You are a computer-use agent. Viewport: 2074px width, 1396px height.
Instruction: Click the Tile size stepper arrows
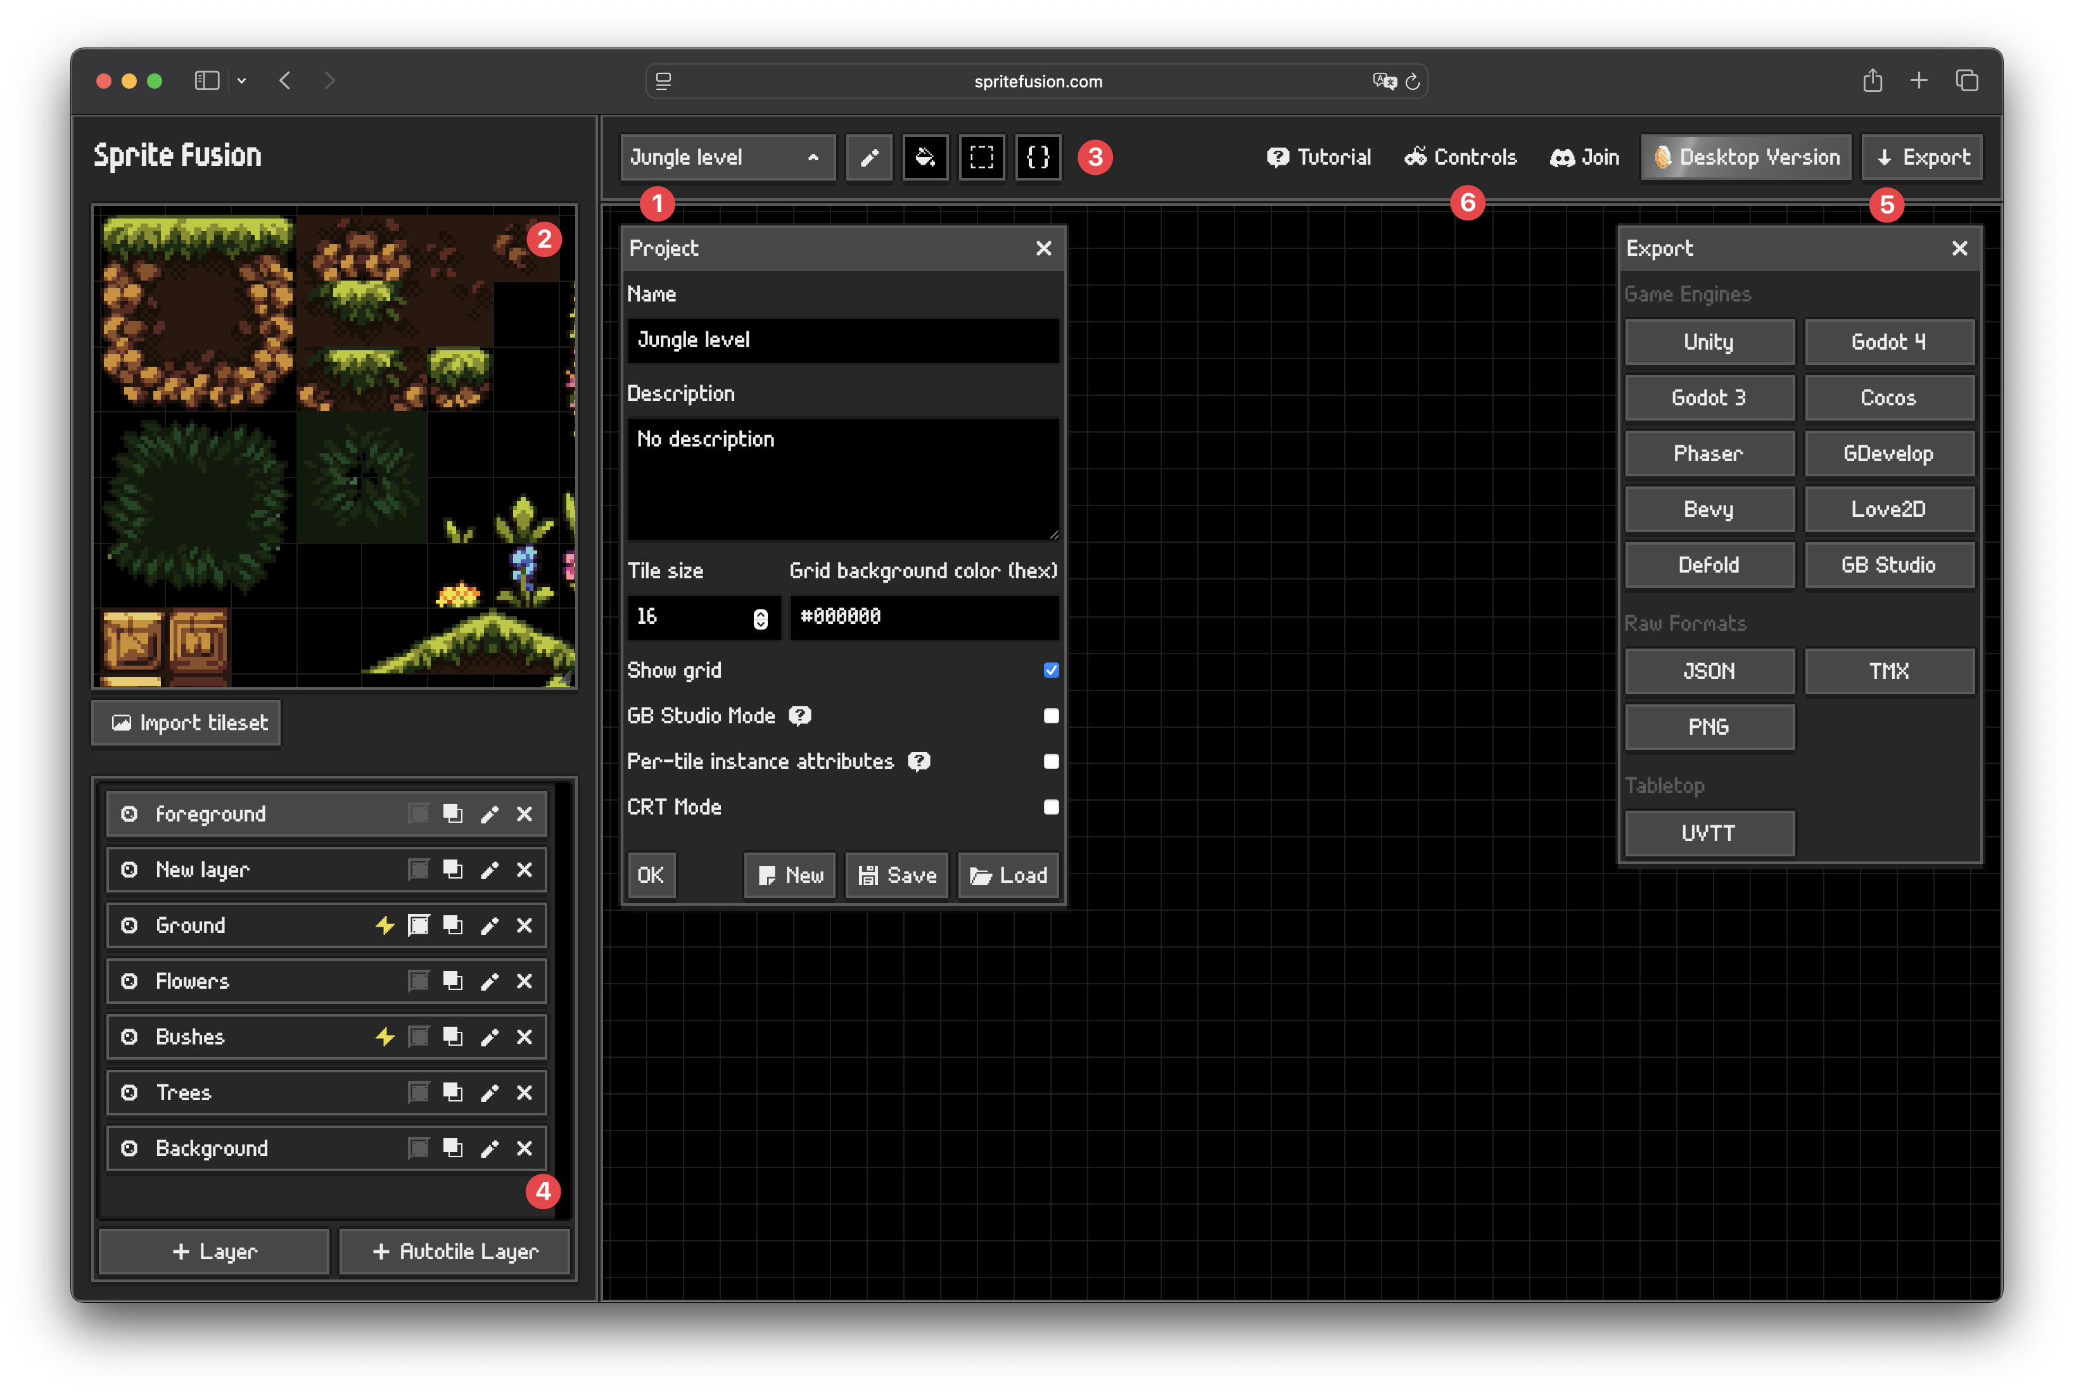coord(760,619)
